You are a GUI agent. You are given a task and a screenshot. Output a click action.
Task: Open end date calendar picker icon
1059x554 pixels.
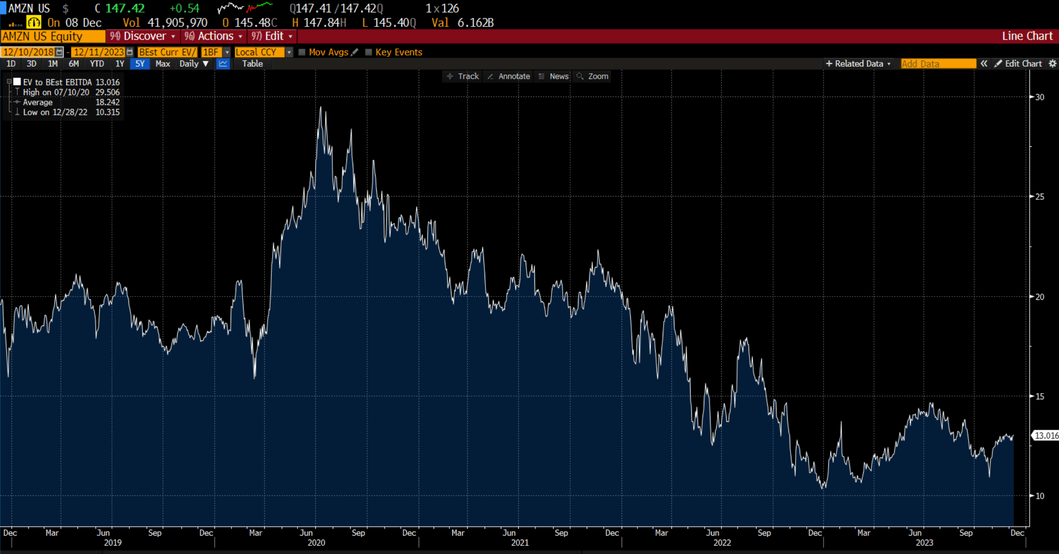(x=129, y=52)
